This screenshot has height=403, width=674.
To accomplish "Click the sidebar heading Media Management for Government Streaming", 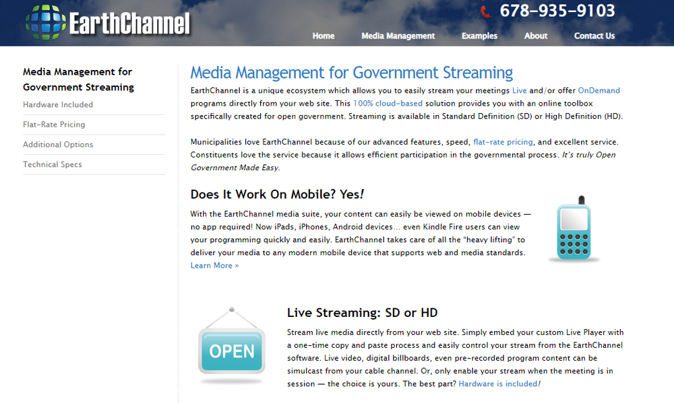I will (x=78, y=79).
